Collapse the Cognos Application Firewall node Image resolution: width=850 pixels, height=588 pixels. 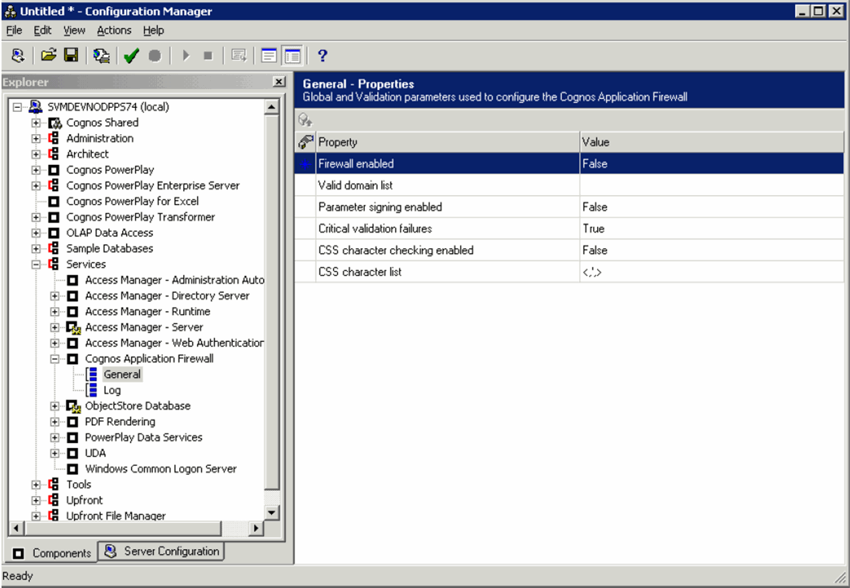point(55,359)
